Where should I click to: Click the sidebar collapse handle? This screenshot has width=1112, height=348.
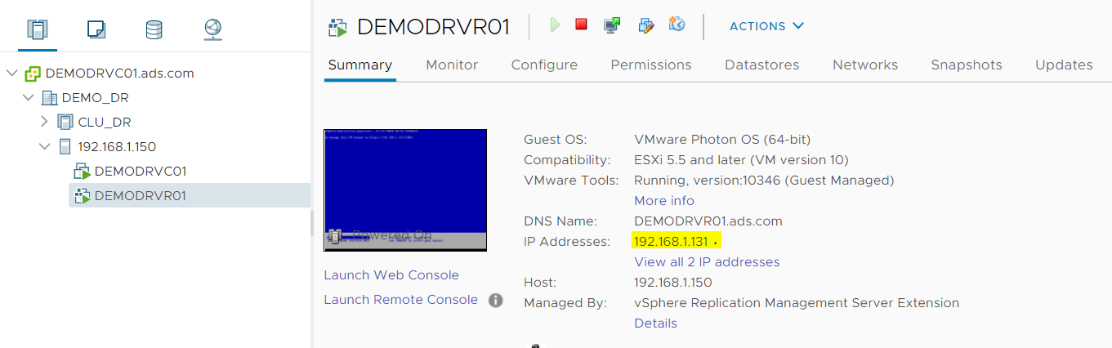click(312, 223)
